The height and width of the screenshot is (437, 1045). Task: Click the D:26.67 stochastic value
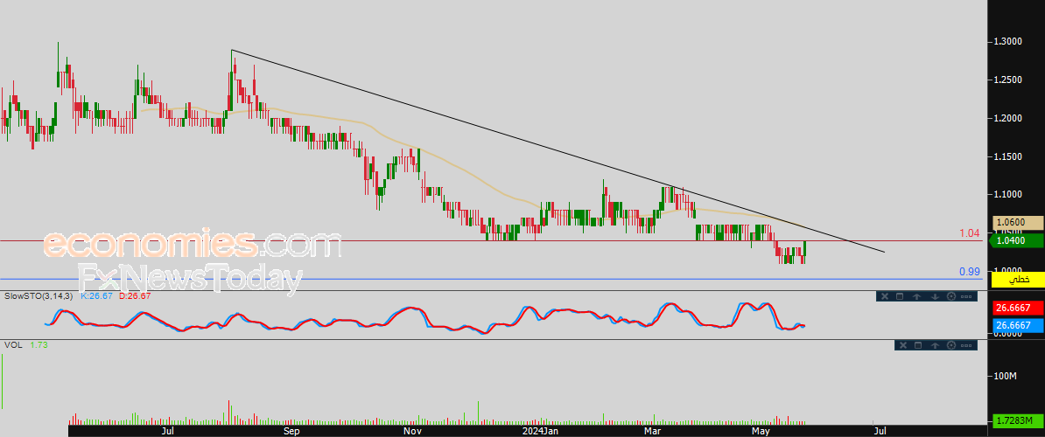(x=136, y=295)
